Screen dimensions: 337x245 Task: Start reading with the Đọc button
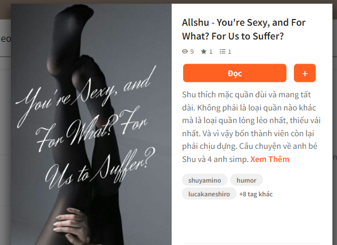coord(235,73)
